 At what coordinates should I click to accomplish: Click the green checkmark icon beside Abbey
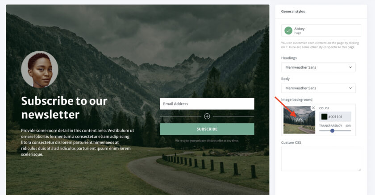(x=288, y=31)
